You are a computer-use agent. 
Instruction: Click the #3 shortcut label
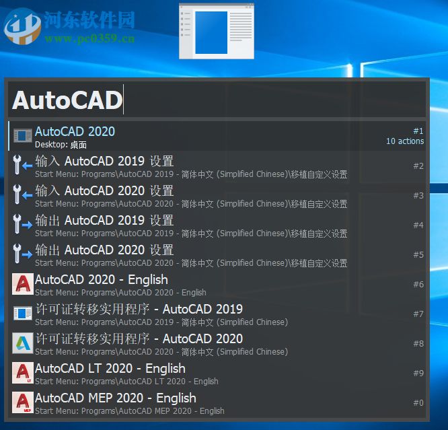[x=418, y=196]
